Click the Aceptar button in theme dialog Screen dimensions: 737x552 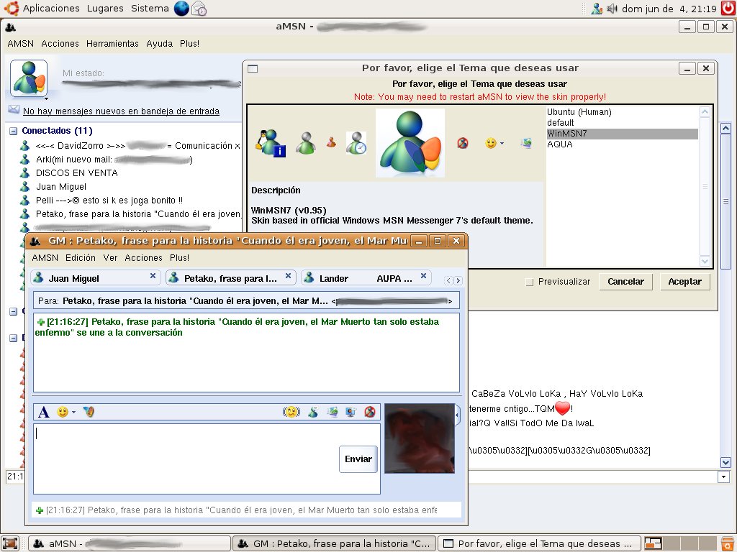(684, 282)
